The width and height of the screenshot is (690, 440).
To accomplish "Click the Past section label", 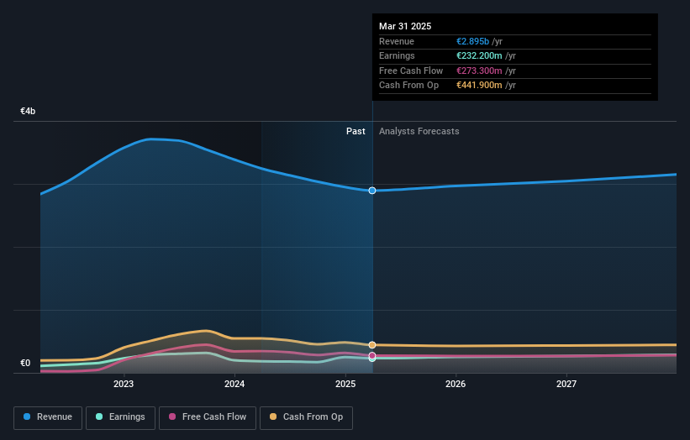I will (356, 131).
